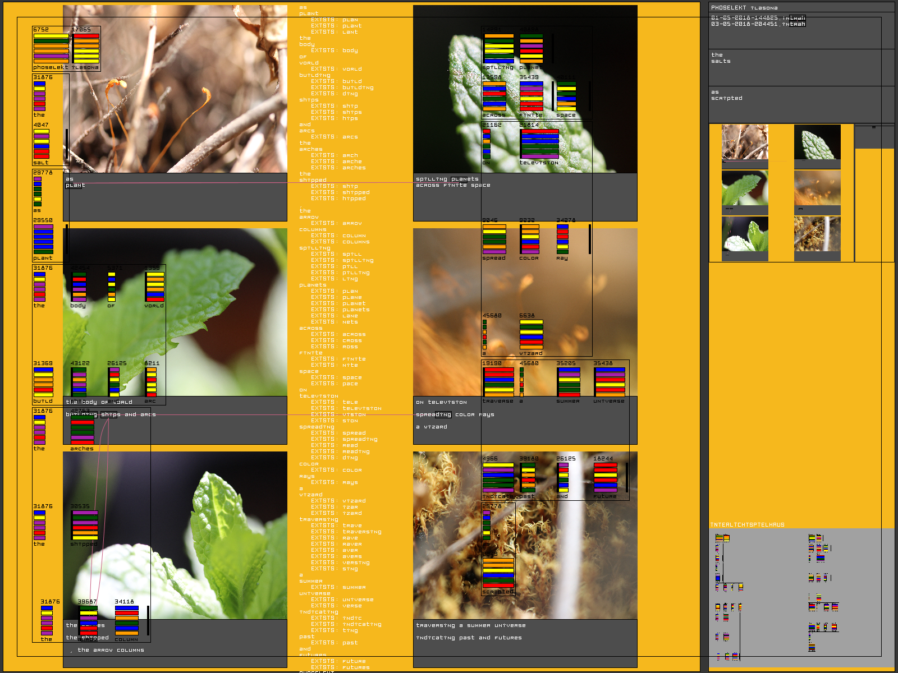Select 'EXISTS: building' list entry

[342, 87]
